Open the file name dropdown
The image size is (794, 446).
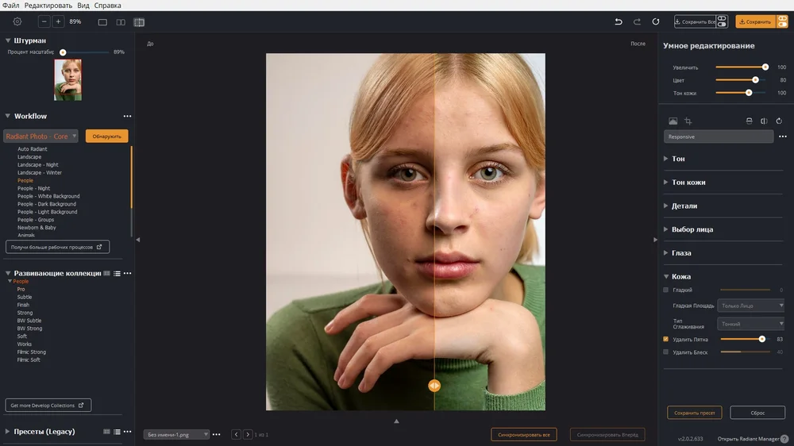click(176, 434)
